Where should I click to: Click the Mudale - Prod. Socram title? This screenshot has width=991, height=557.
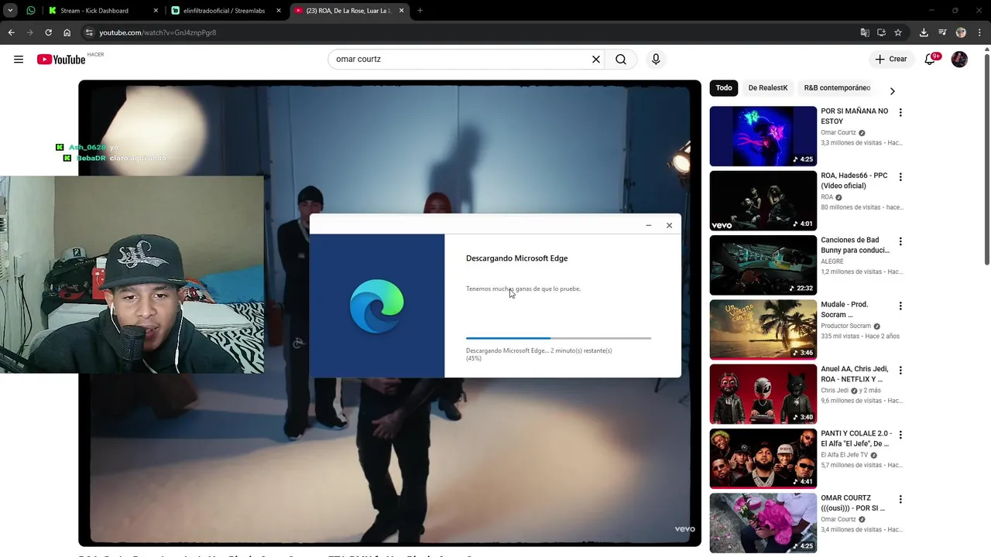pos(845,309)
